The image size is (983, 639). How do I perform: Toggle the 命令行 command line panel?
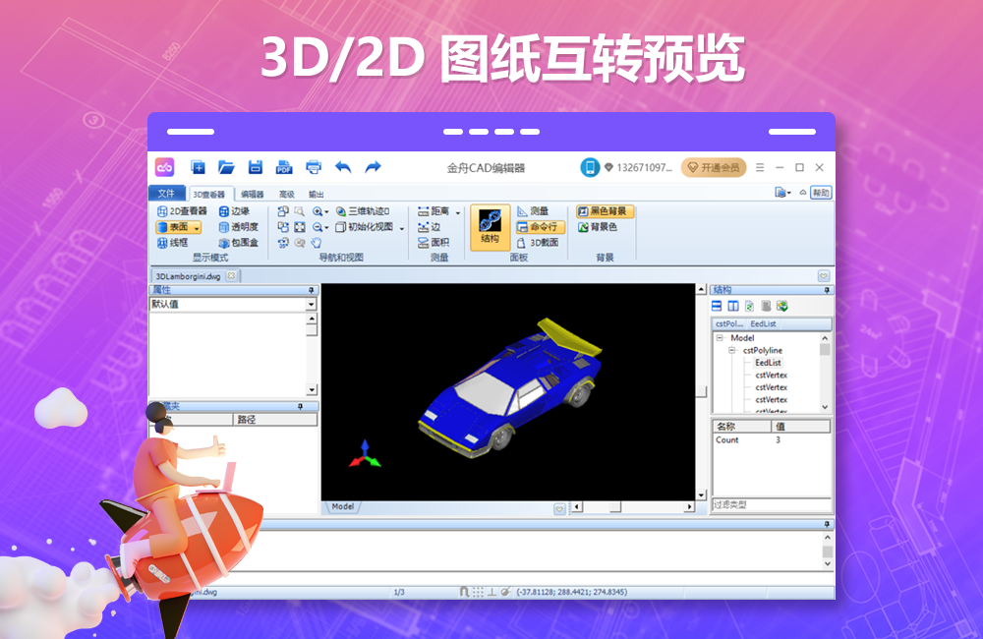(535, 225)
